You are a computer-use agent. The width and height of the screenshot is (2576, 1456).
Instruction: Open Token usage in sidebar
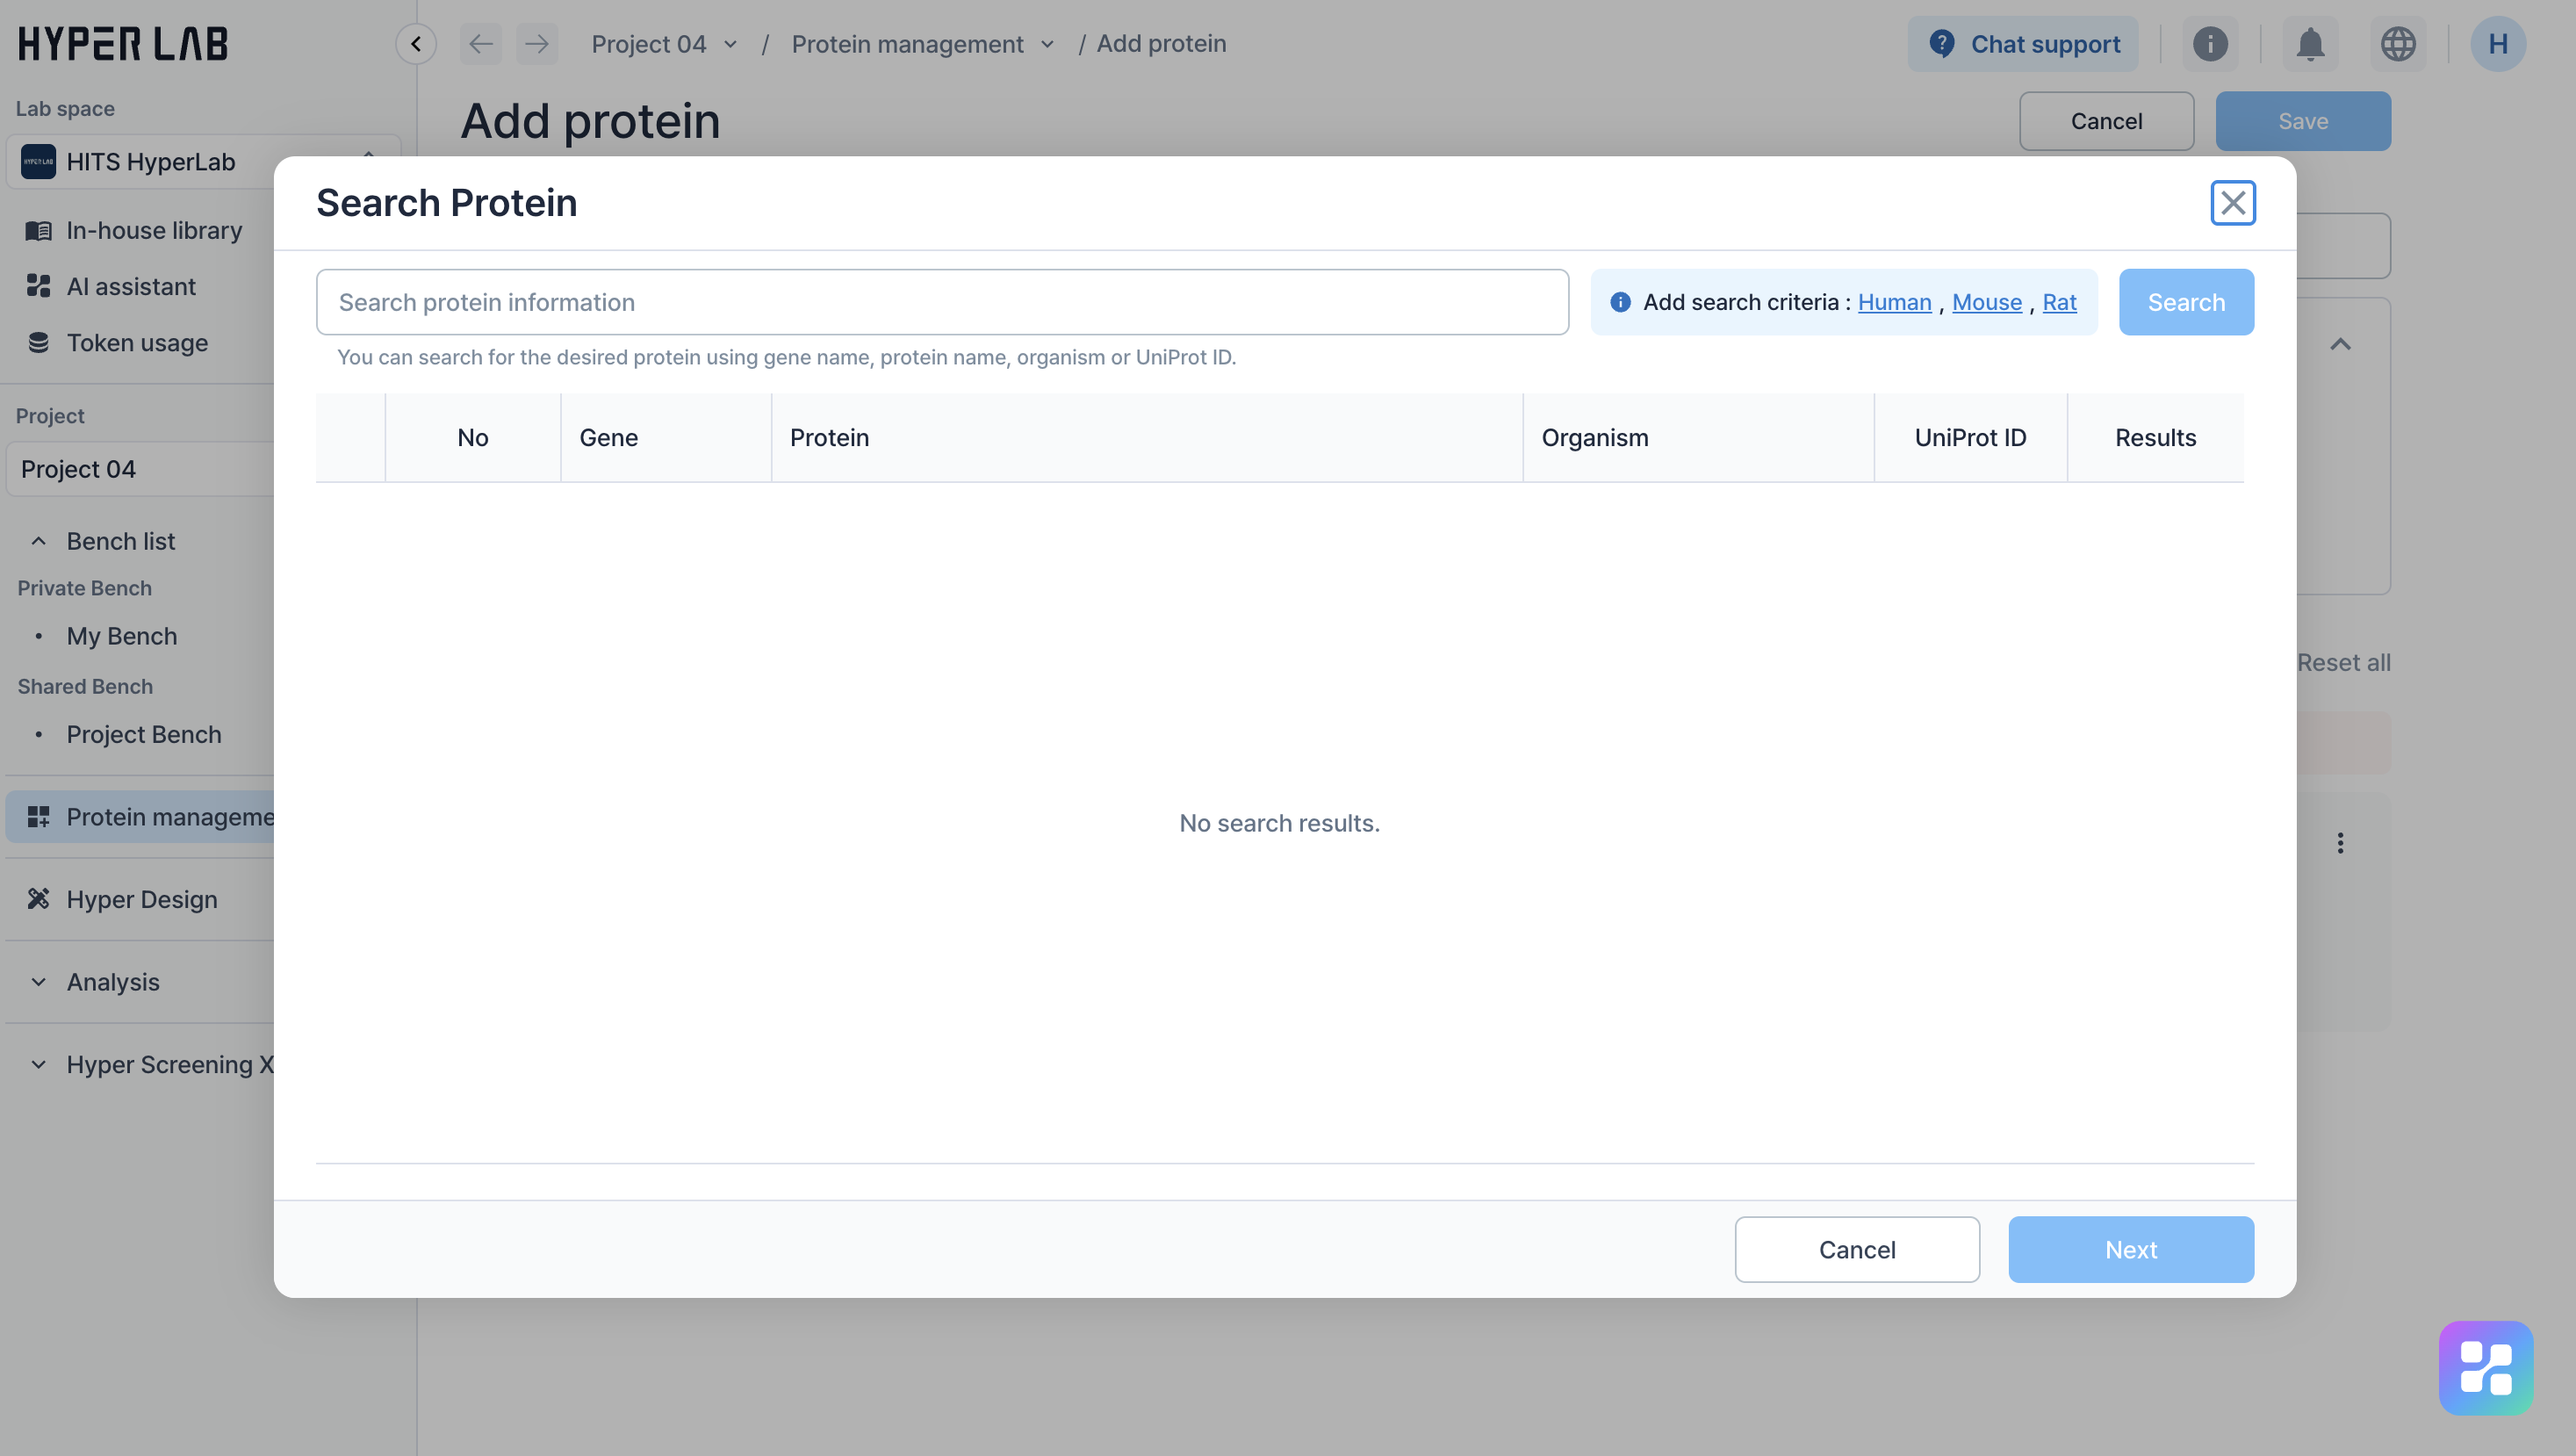click(x=137, y=343)
